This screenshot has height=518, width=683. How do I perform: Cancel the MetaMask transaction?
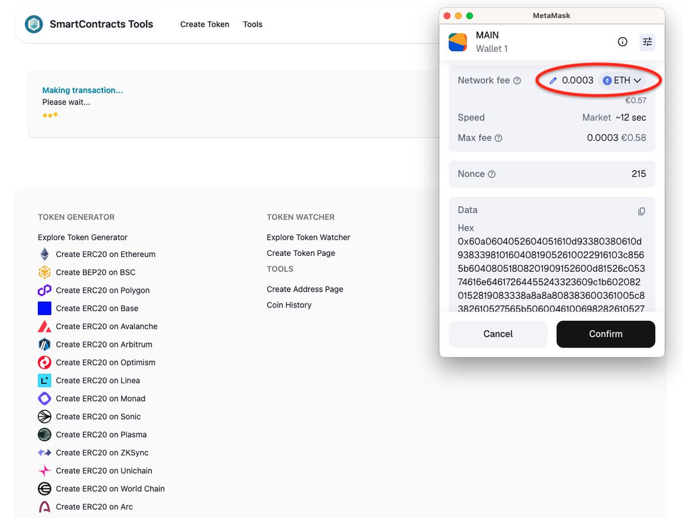498,334
